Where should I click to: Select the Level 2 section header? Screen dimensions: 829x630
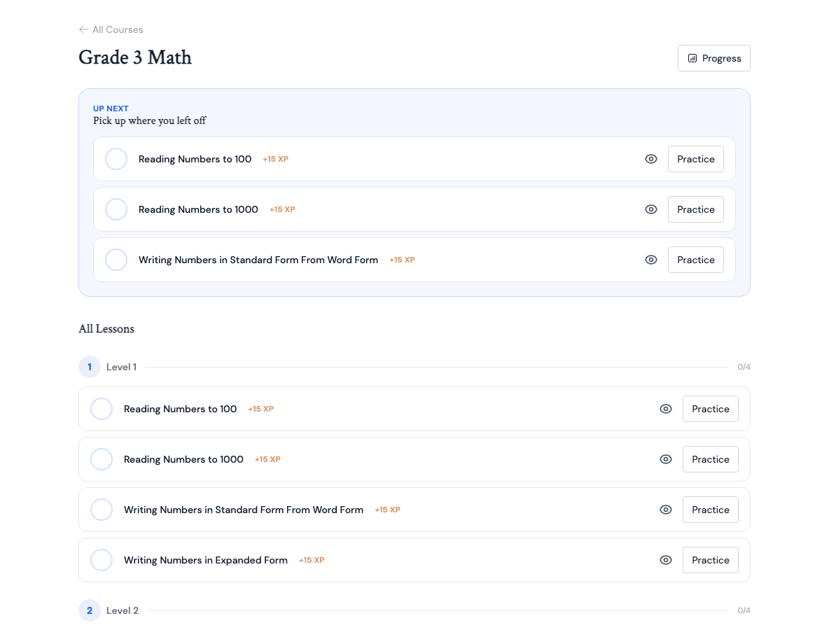415,610
